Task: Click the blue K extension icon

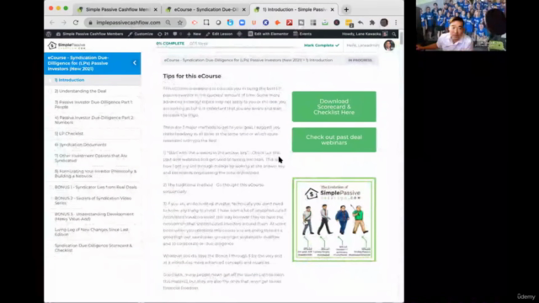Action: click(x=266, y=23)
